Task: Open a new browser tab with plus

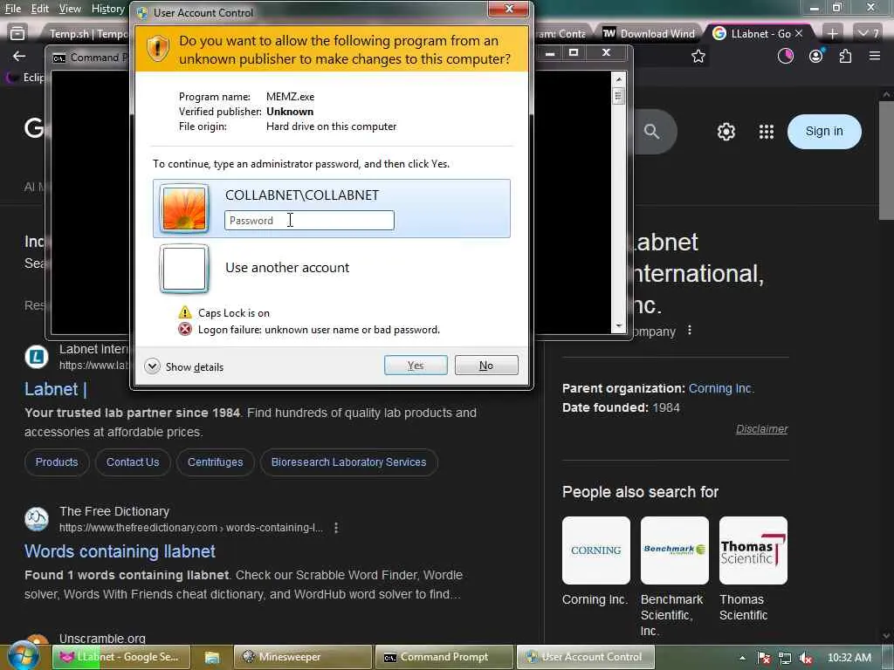Action: pos(832,34)
